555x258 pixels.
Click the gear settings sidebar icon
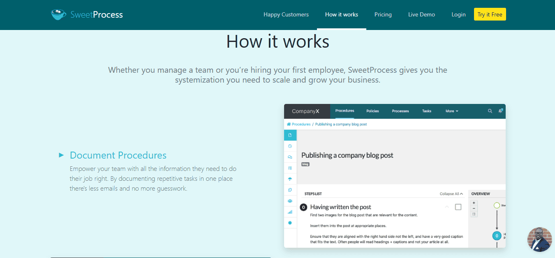click(290, 223)
